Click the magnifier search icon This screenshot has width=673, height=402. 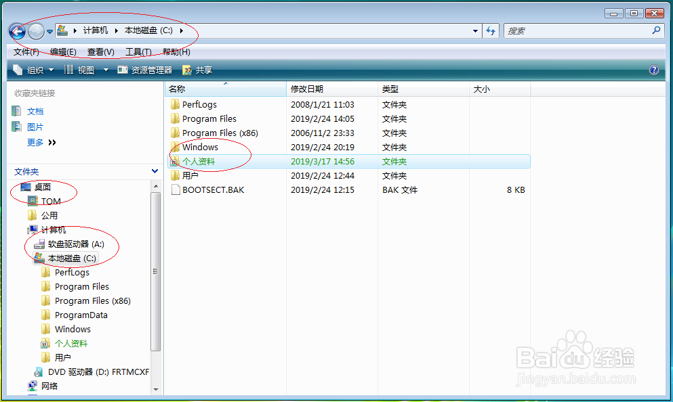[656, 30]
